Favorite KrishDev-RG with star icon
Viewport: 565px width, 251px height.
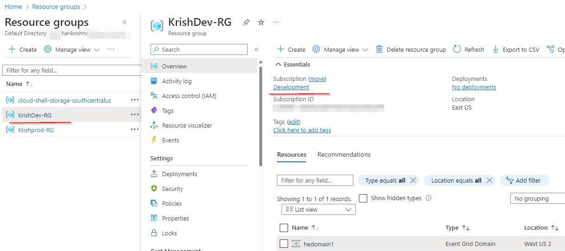[x=261, y=22]
